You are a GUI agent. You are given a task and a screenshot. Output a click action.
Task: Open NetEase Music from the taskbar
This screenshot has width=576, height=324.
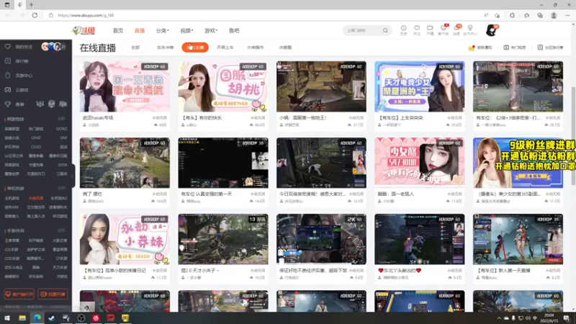[x=96, y=318]
